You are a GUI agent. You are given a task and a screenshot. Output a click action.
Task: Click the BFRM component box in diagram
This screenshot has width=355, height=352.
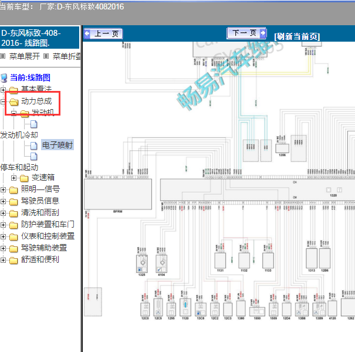pos(118,194)
